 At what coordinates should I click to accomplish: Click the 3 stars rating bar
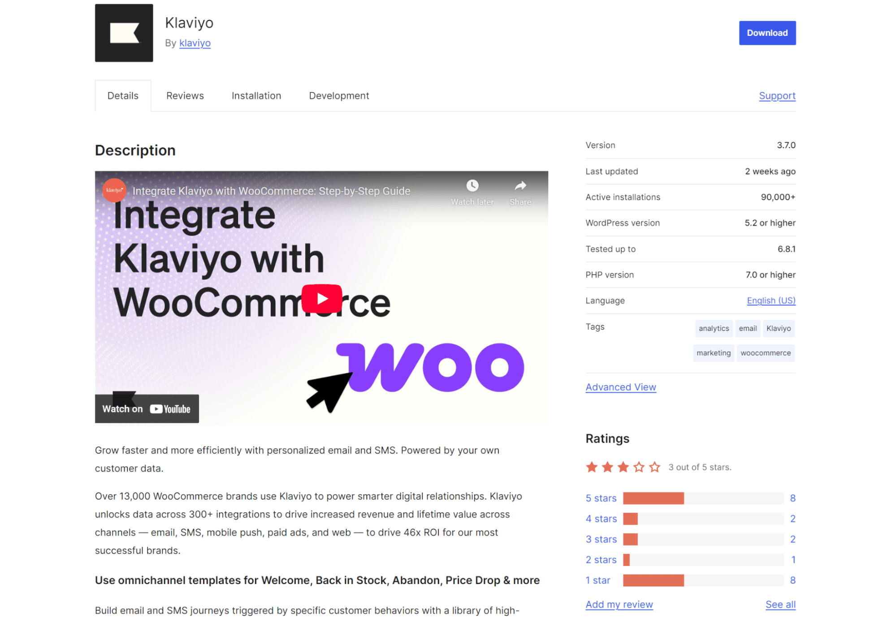pos(703,539)
